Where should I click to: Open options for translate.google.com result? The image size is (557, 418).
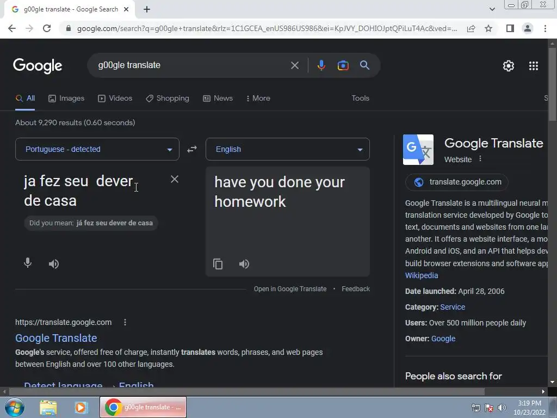(125, 322)
